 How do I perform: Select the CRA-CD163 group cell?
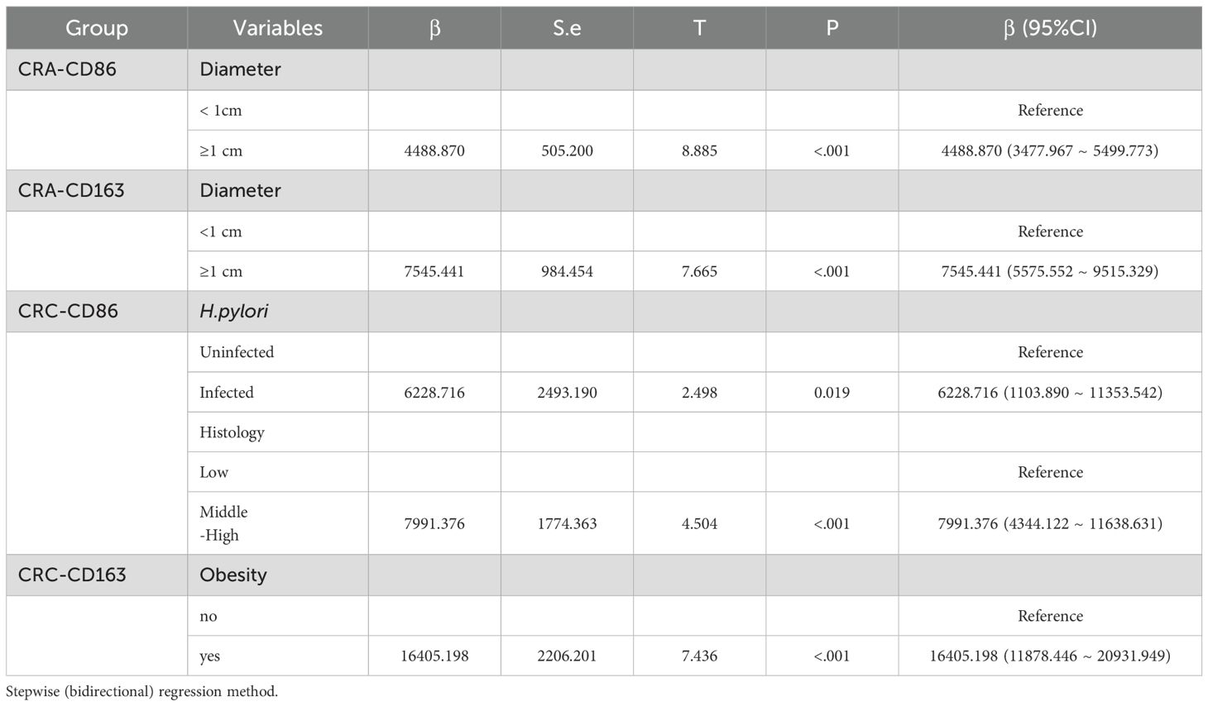(71, 190)
